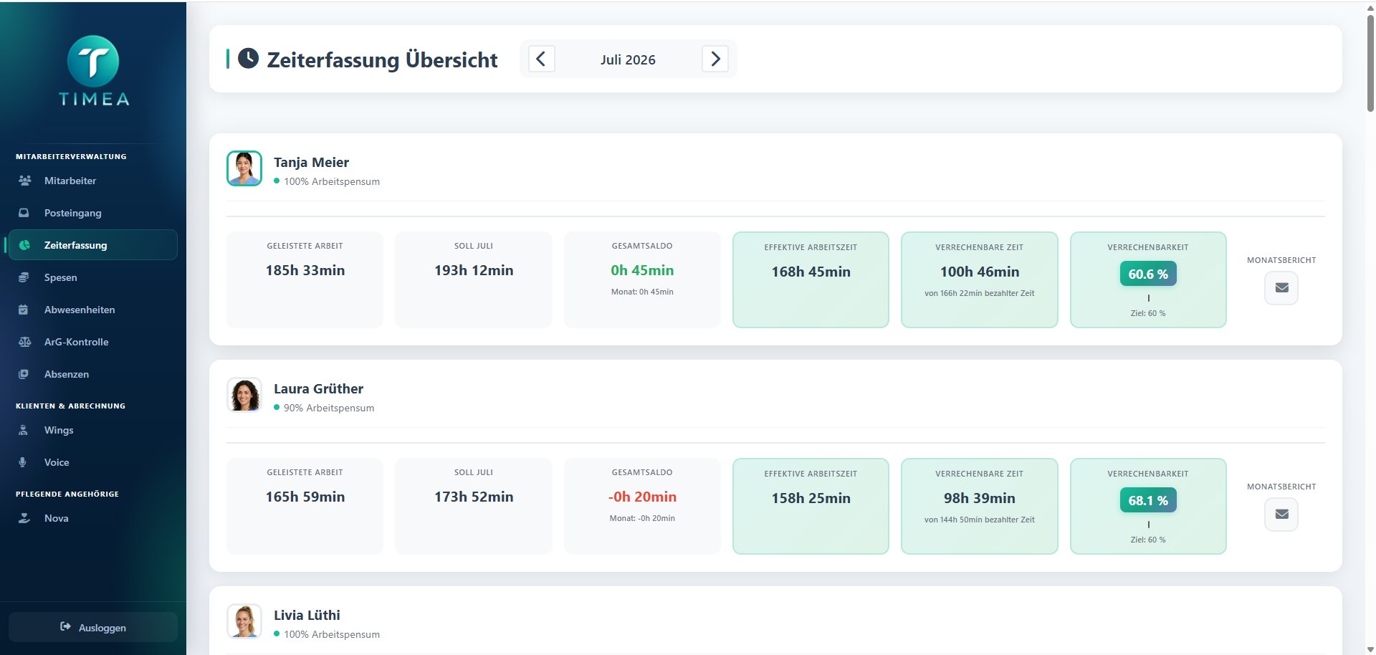Click the Zeiterfassung Übersicht heading

pos(382,59)
